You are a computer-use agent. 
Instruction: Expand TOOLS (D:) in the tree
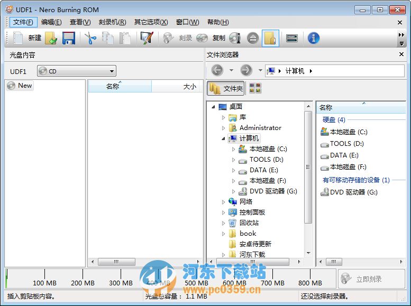coord(233,160)
